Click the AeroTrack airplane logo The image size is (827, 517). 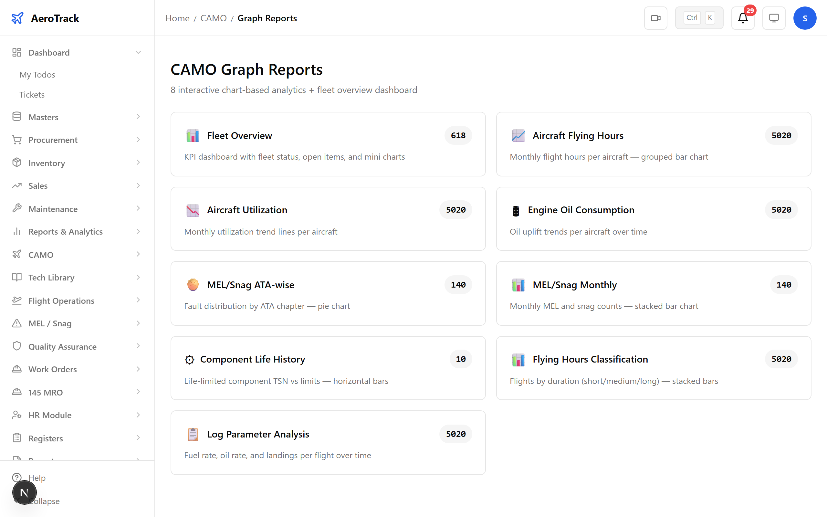pyautogui.click(x=18, y=18)
